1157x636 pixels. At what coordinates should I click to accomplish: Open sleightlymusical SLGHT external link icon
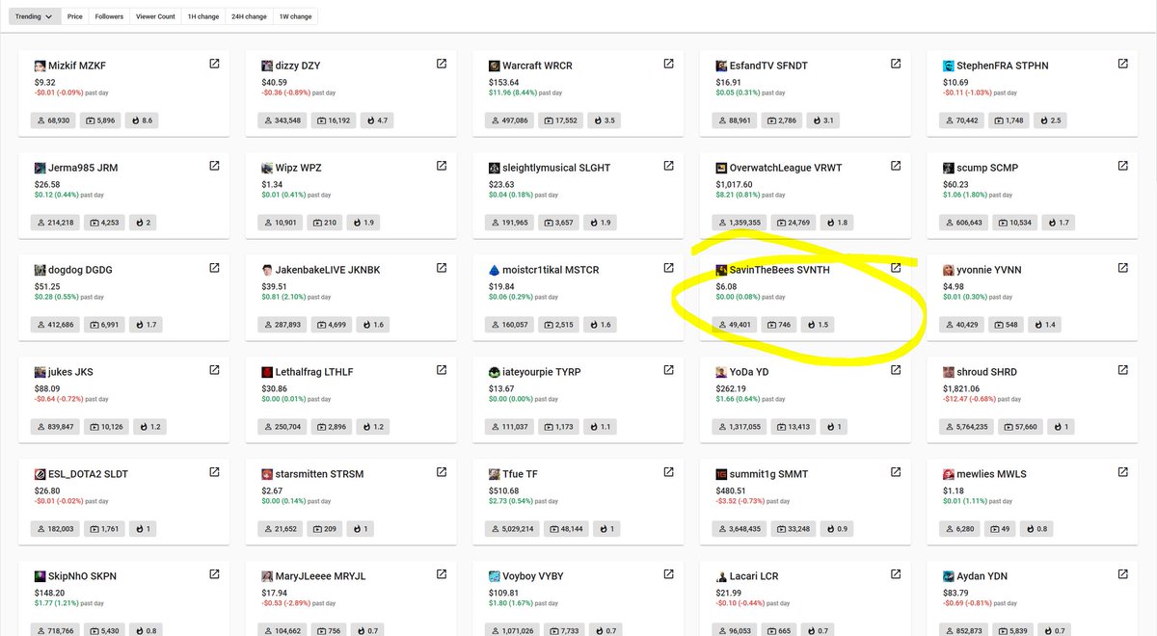pyautogui.click(x=668, y=166)
